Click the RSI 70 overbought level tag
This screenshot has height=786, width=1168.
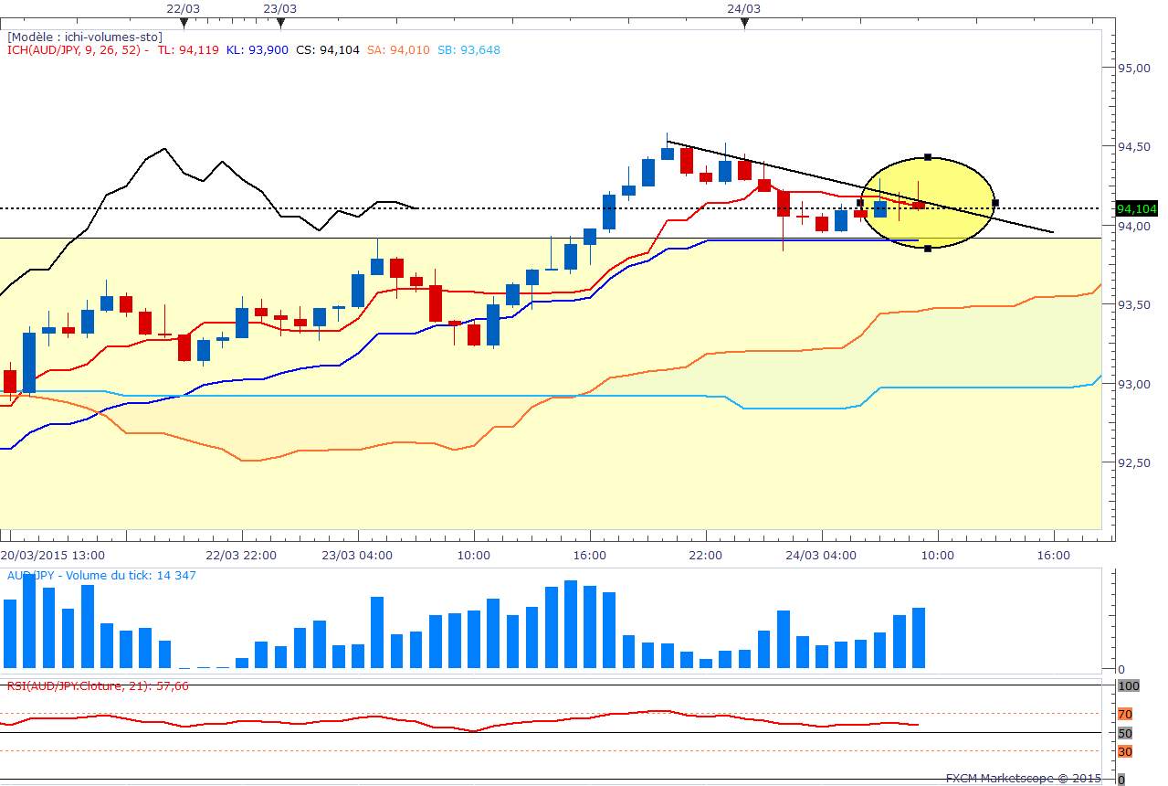[1125, 714]
